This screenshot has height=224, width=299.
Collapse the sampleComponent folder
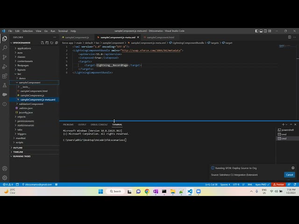click(29, 83)
